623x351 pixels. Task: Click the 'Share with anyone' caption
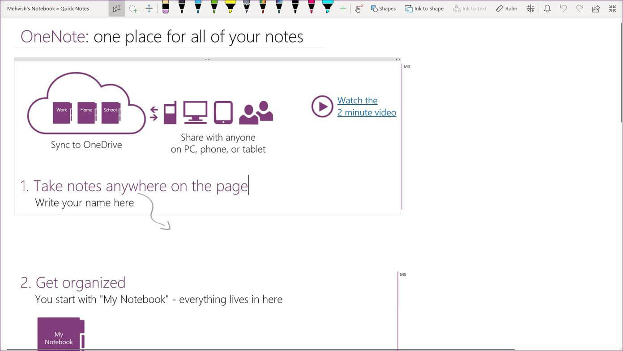click(218, 137)
